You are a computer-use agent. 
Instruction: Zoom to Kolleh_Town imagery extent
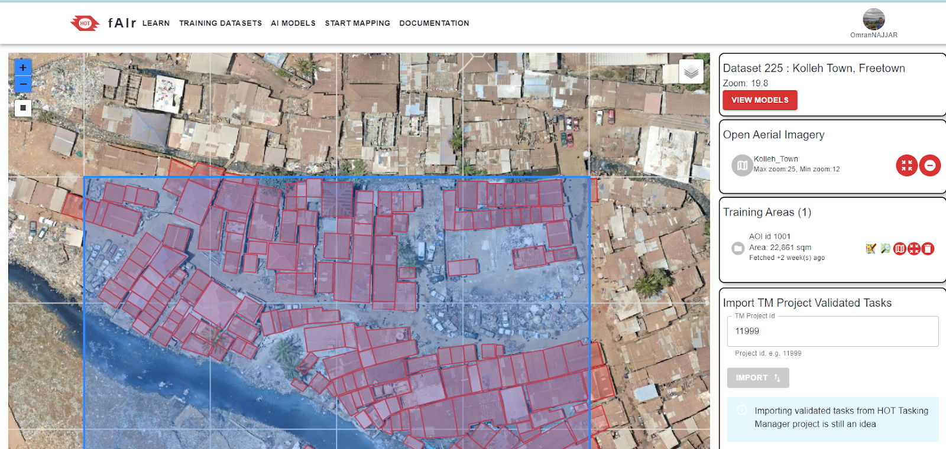pyautogui.click(x=906, y=165)
